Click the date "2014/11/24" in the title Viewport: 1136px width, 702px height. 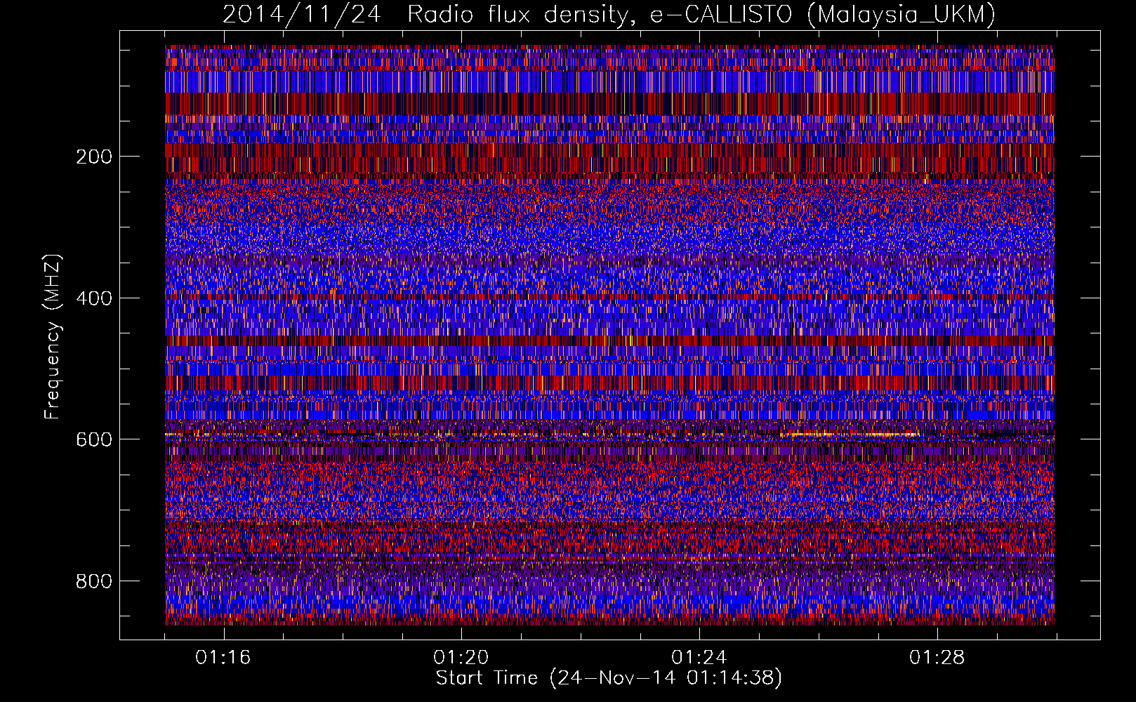pyautogui.click(x=302, y=14)
